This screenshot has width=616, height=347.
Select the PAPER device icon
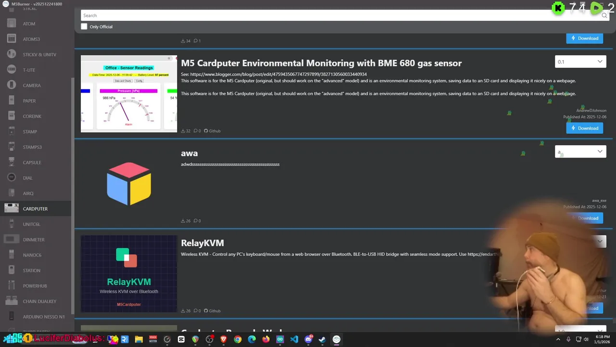point(12,100)
